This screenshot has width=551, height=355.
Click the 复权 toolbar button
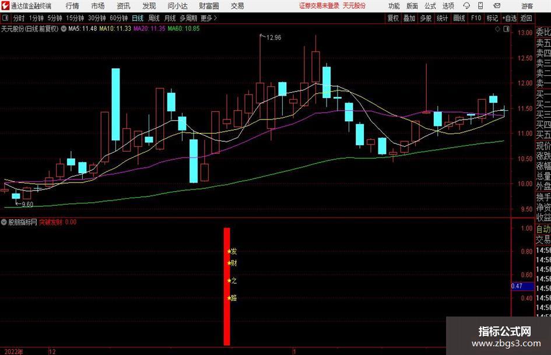click(393, 18)
